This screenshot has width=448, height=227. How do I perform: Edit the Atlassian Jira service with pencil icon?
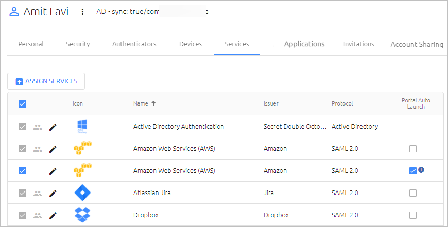53,194
